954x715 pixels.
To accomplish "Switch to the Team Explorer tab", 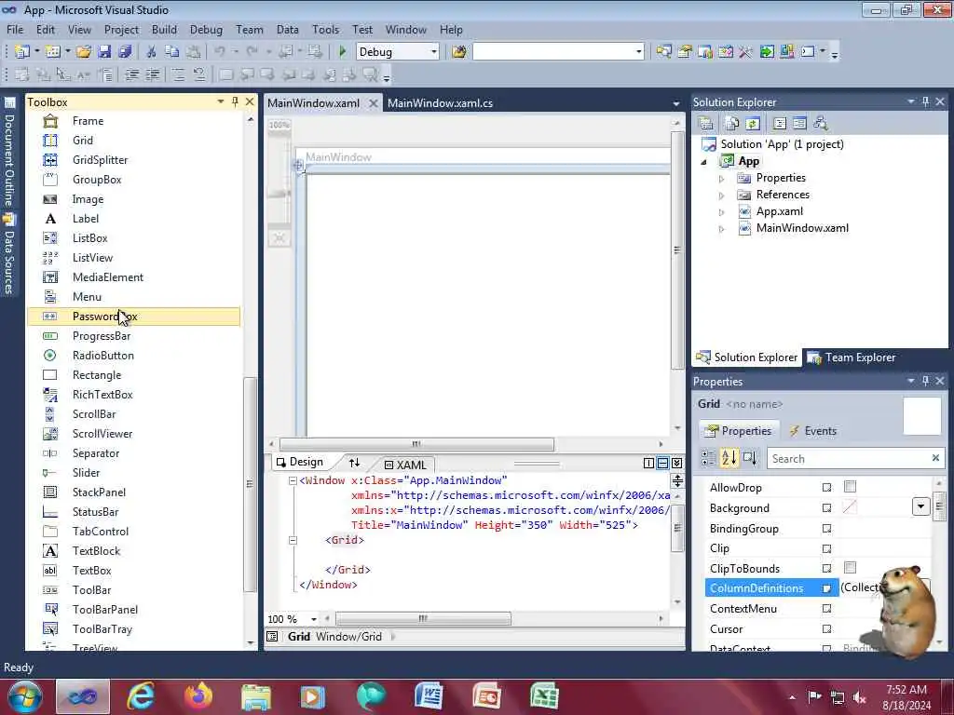I will pos(852,357).
